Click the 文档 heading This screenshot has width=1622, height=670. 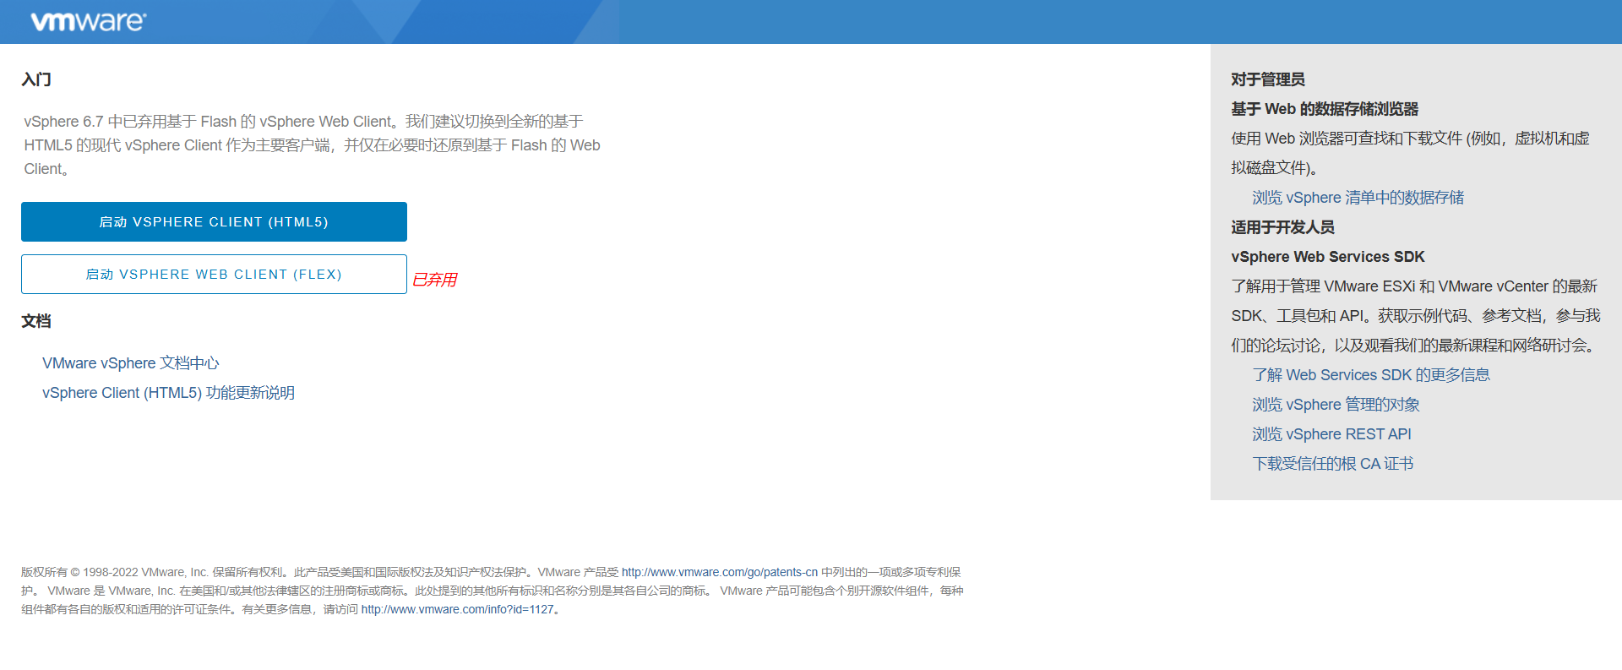(x=36, y=321)
